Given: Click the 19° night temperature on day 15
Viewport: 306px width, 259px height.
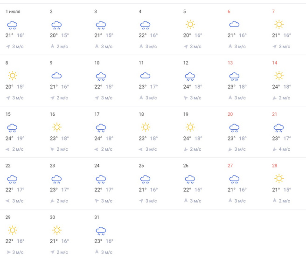Looking at the screenshot, I should (21, 138).
